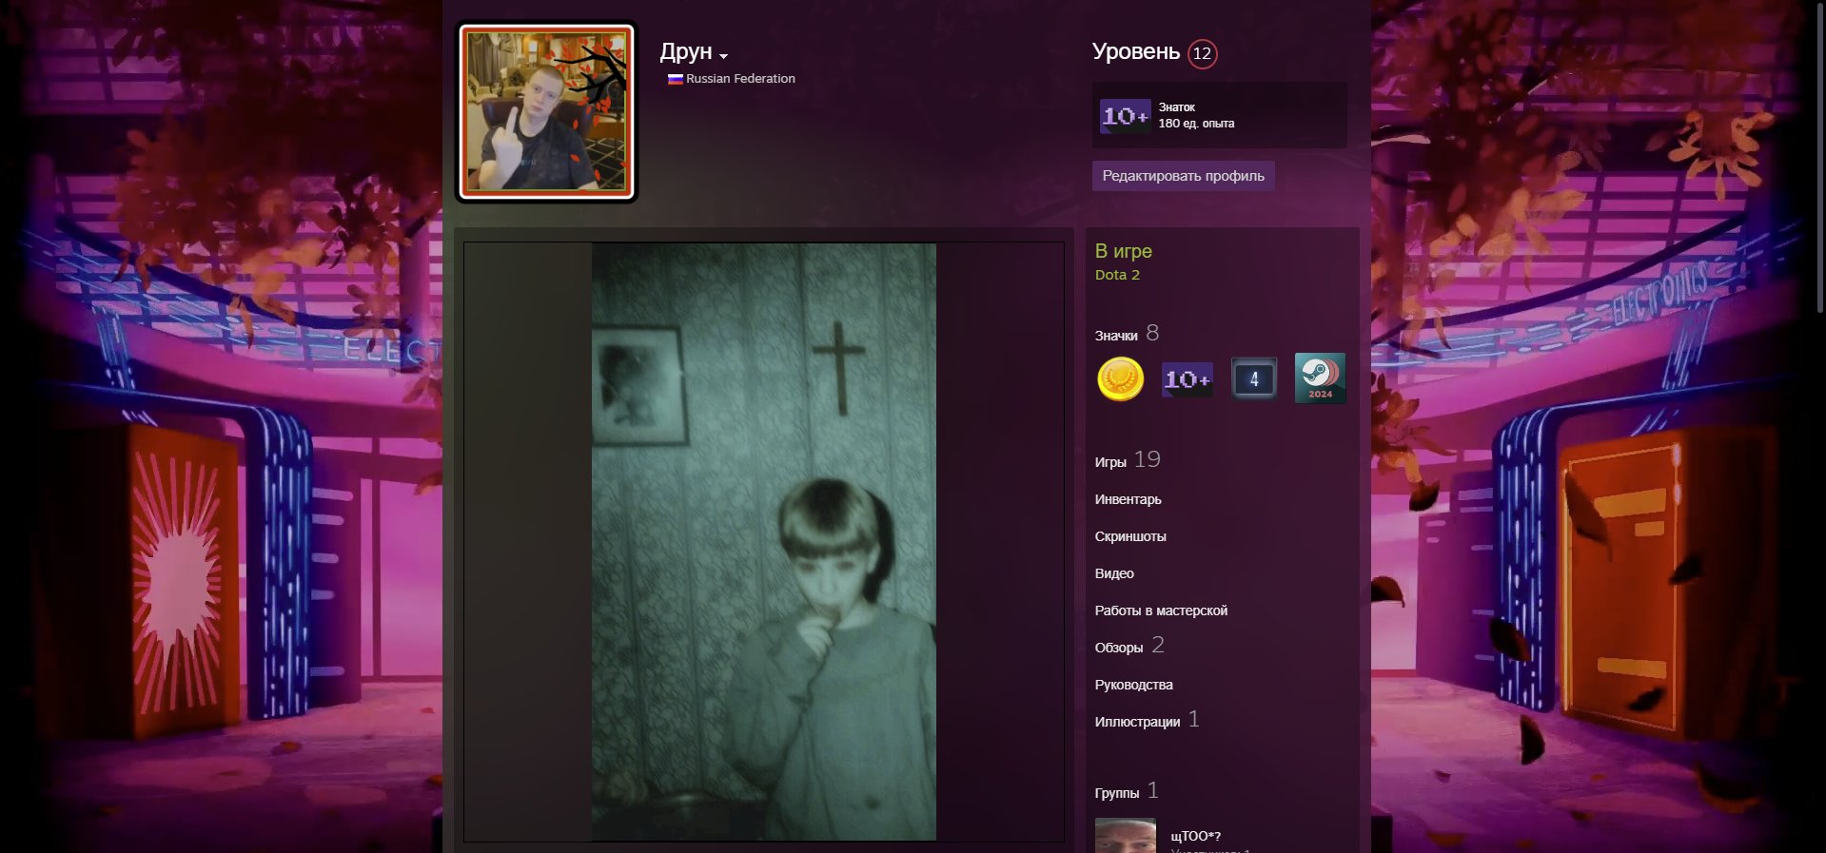The height and width of the screenshot is (853, 1826).
Task: Open the Значки badges list
Action: pos(1116,336)
